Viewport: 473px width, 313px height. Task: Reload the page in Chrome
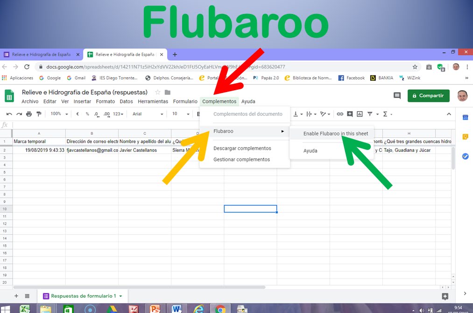coord(27,67)
